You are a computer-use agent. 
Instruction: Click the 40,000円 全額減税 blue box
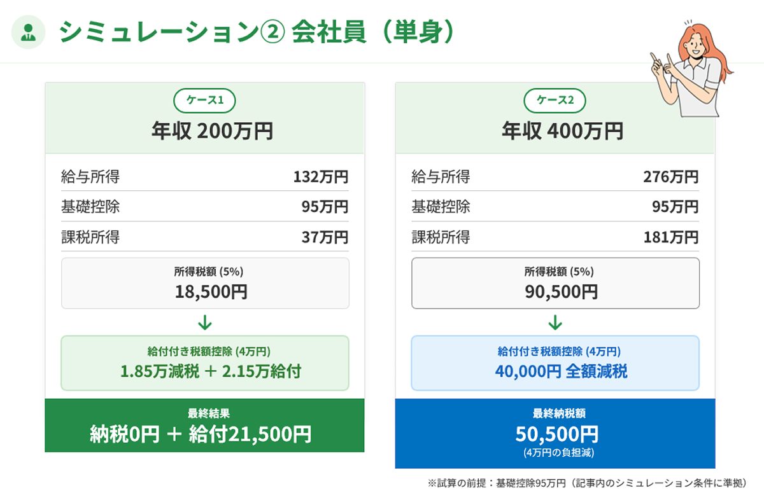tap(555, 363)
